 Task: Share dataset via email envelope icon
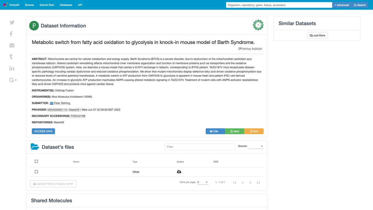tap(12, 45)
